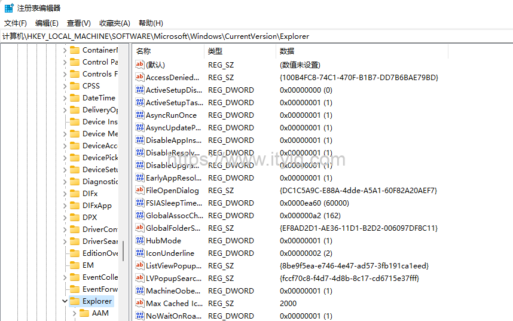Screen dimensions: 513x321
Task: Click the (数值未设置) data cell
Action: [x=300, y=65]
